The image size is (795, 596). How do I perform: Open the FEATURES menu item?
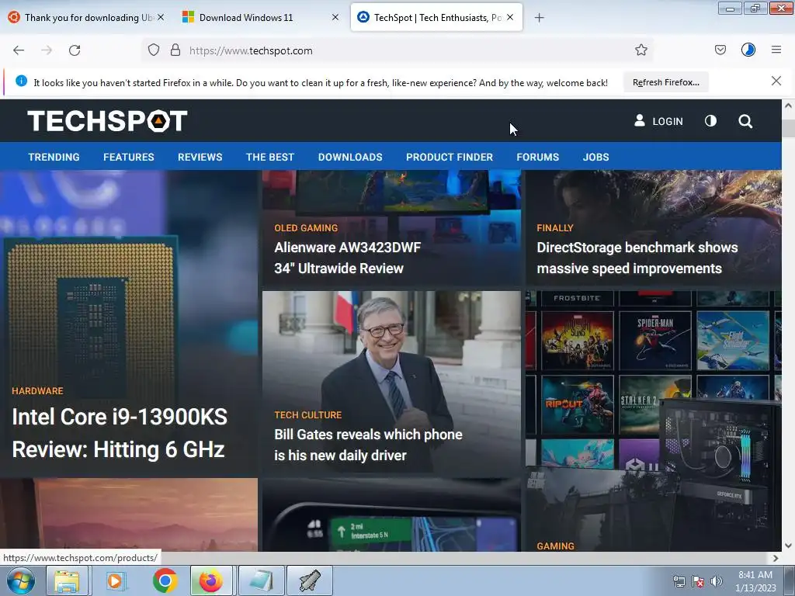coord(129,157)
